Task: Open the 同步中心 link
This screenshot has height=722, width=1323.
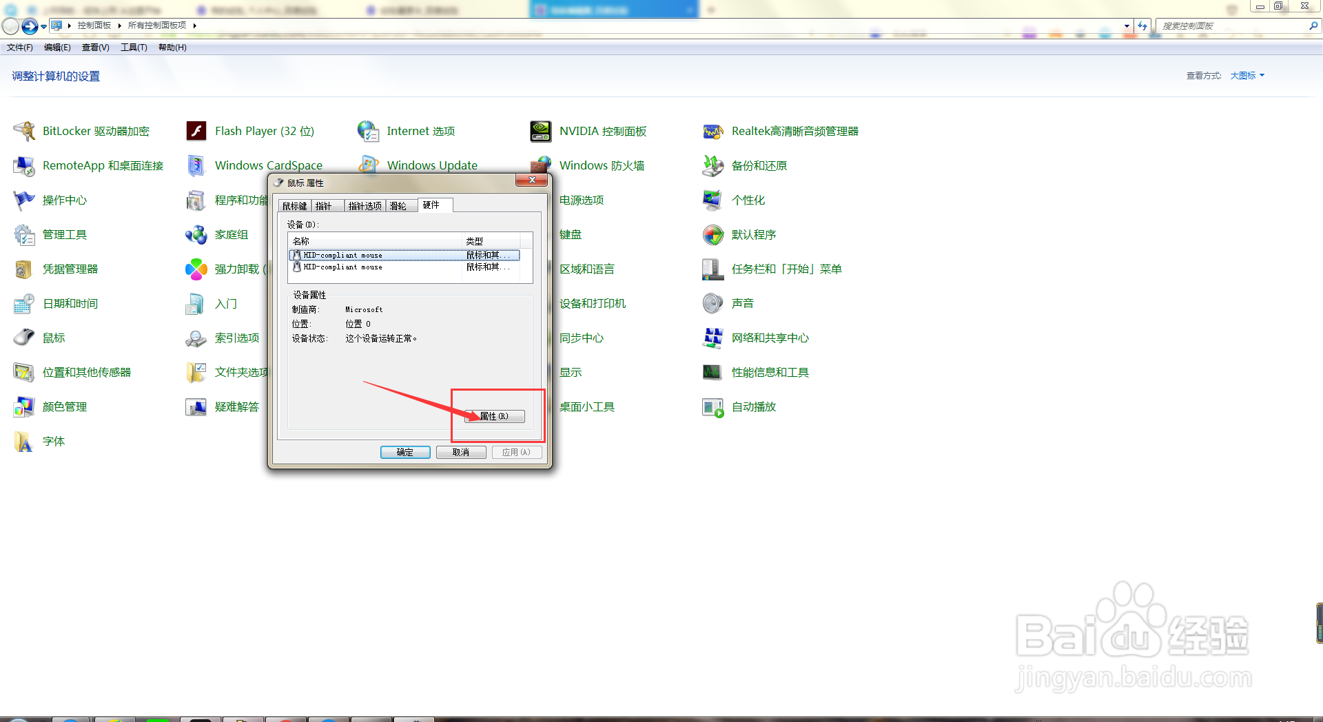Action: pos(582,338)
